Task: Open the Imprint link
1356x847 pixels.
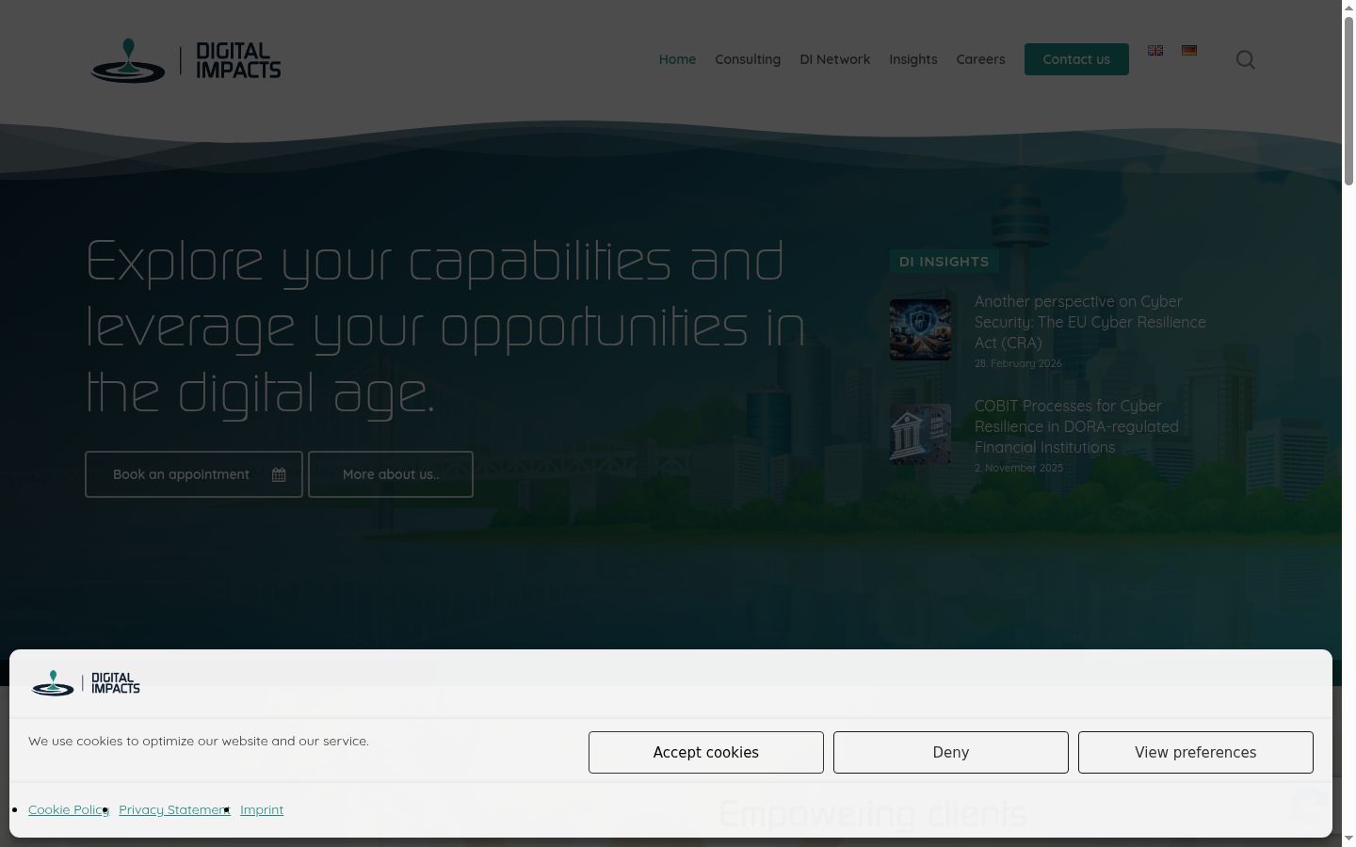Action: tap(262, 810)
